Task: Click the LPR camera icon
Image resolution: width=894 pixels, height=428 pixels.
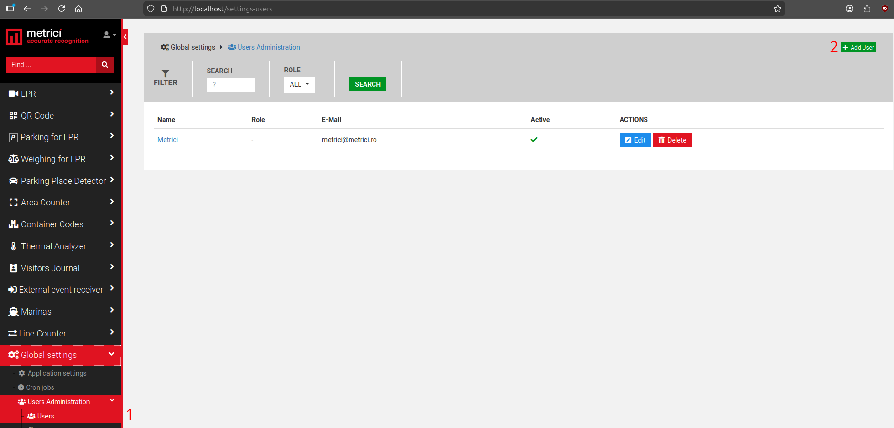Action: pyautogui.click(x=13, y=94)
